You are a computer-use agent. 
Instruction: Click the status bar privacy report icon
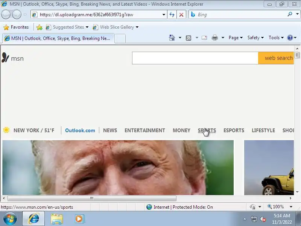(x=252, y=207)
